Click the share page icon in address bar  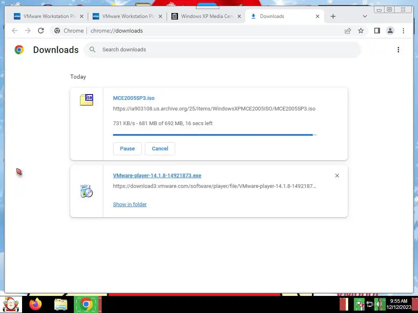(x=348, y=31)
